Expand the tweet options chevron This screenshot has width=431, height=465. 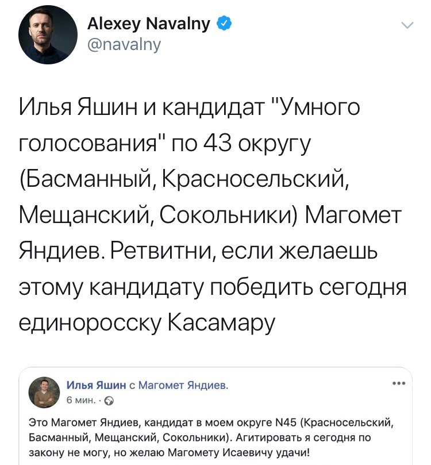pos(406,25)
